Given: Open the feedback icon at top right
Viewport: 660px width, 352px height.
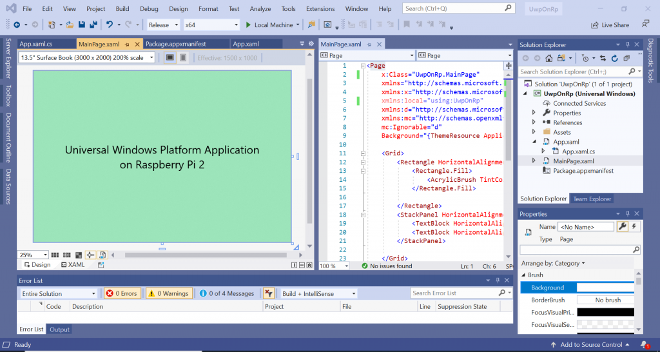Looking at the screenshot, I should [645, 24].
